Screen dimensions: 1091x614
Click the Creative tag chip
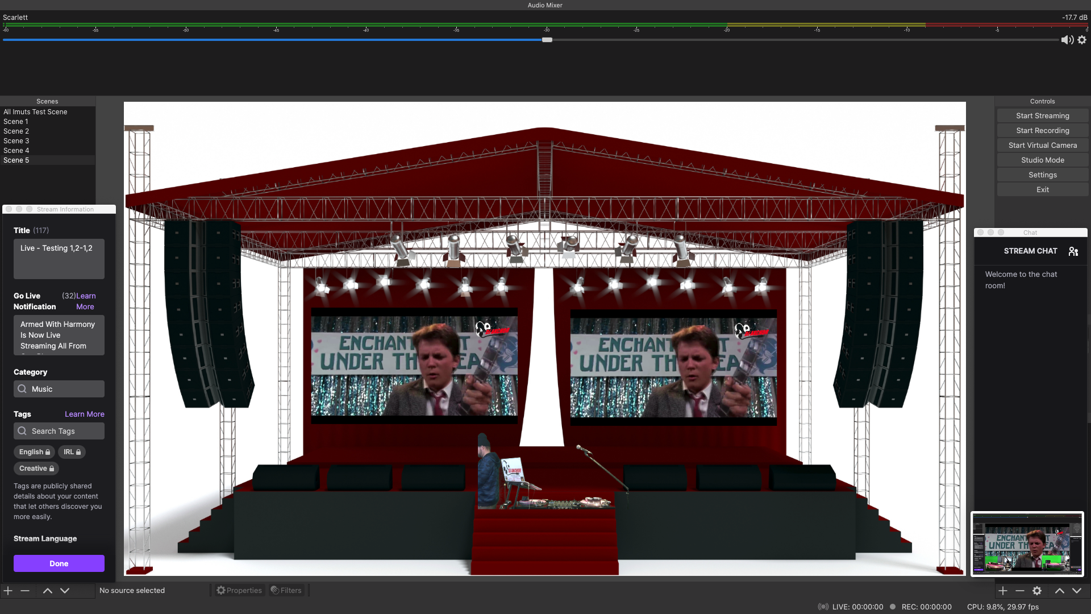click(36, 468)
